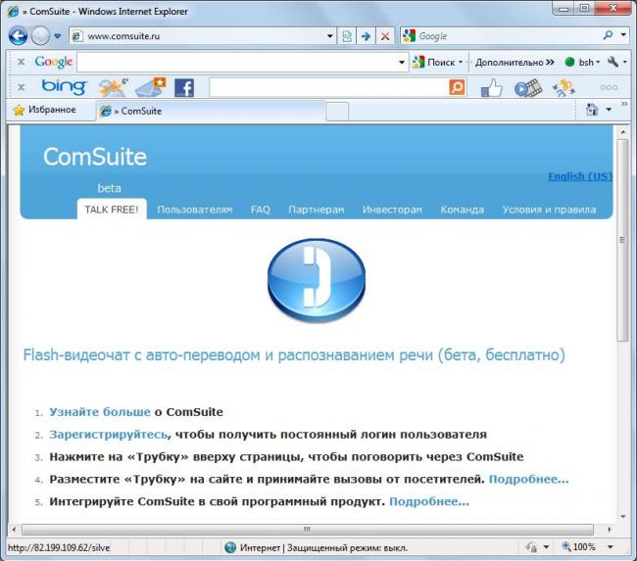Open the Условия и правила menu item
The height and width of the screenshot is (561, 637).
click(549, 210)
